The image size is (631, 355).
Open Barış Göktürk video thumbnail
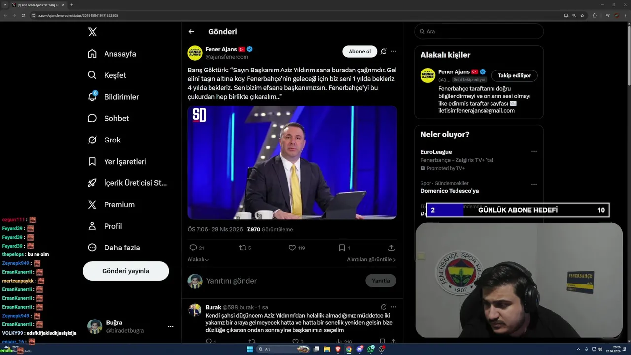pos(292,162)
